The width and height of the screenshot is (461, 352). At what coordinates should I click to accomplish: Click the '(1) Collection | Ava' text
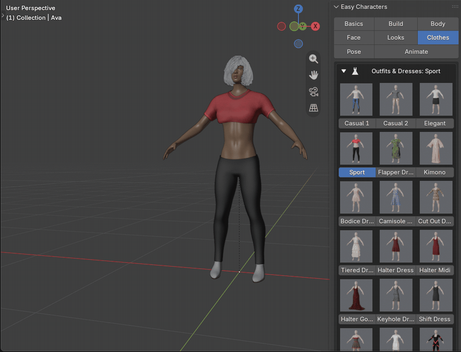coord(34,18)
